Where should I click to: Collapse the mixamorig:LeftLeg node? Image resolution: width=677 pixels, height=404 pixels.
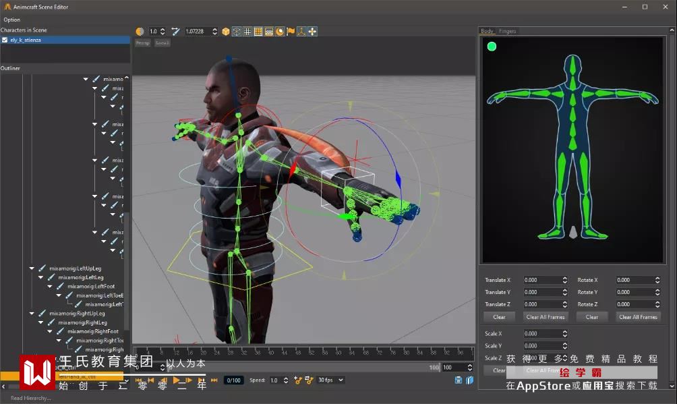click(x=41, y=277)
